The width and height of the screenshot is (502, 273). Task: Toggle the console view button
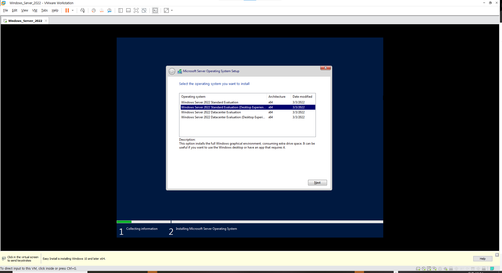pos(155,10)
